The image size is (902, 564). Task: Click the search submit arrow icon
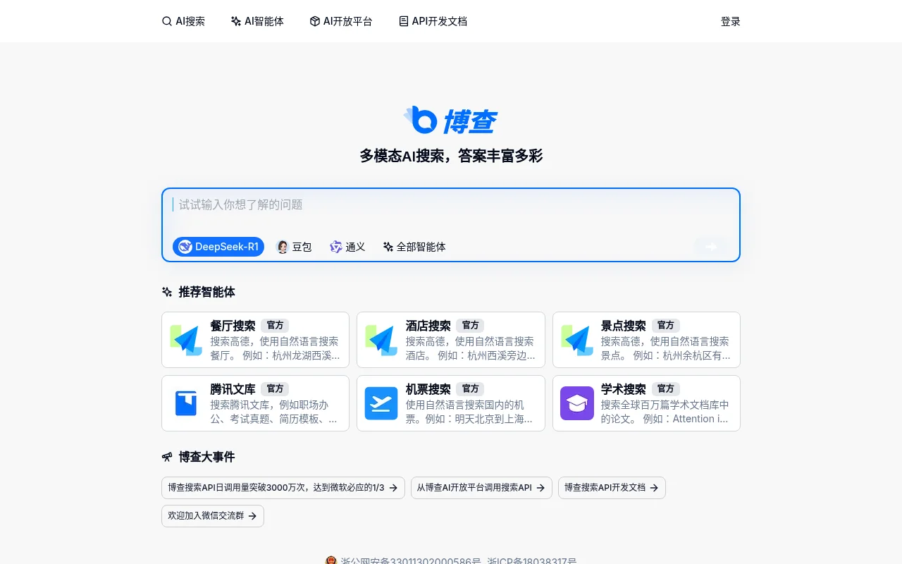(710, 247)
